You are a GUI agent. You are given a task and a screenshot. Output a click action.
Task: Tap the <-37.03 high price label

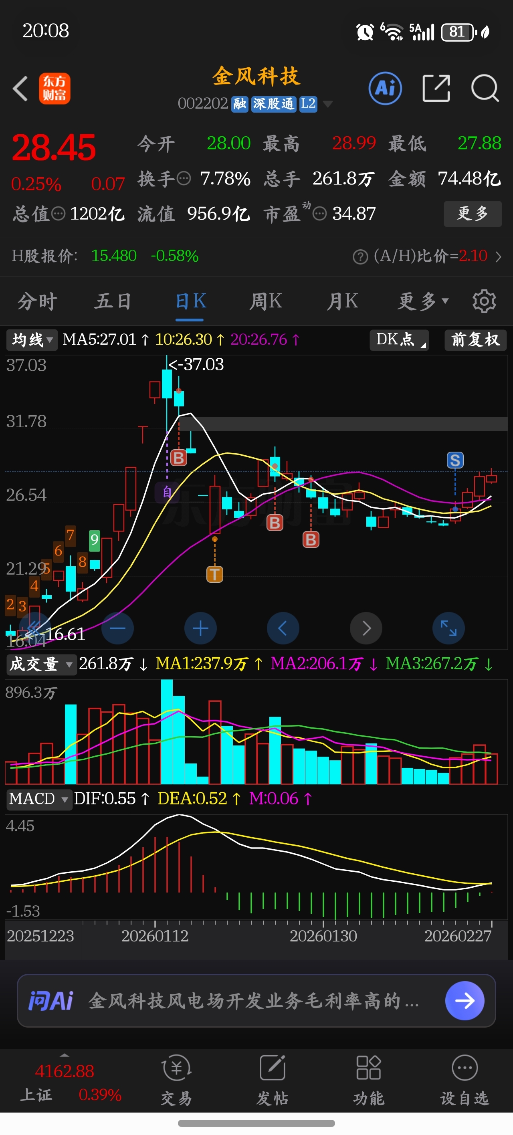tap(196, 364)
